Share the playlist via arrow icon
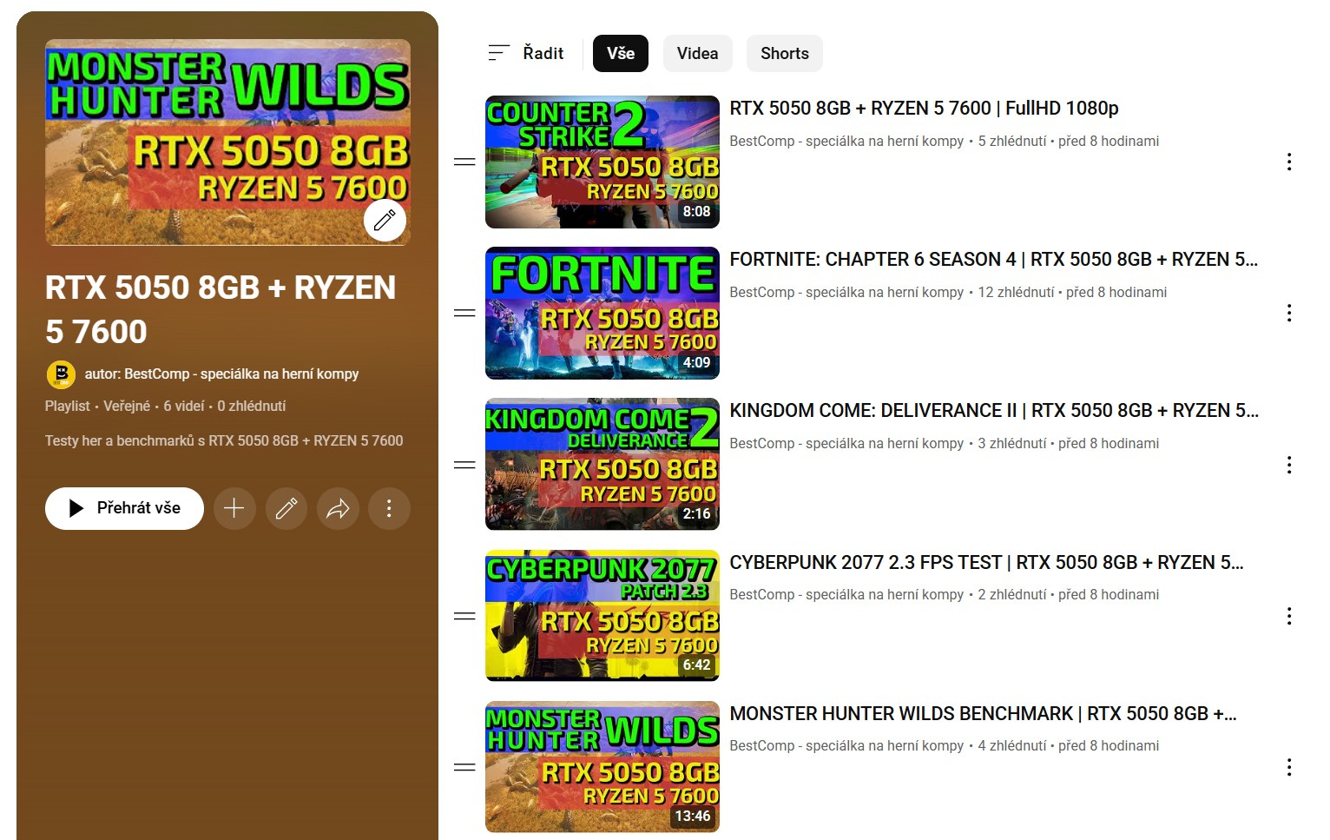1330x840 pixels. pyautogui.click(x=338, y=508)
